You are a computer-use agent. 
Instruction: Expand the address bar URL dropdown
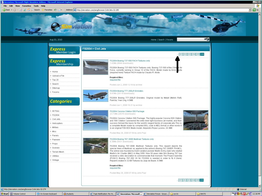[250, 10]
